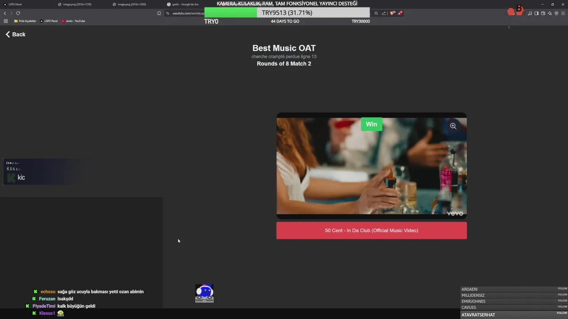Click the browser back arrow
The image size is (568, 319).
click(5, 13)
